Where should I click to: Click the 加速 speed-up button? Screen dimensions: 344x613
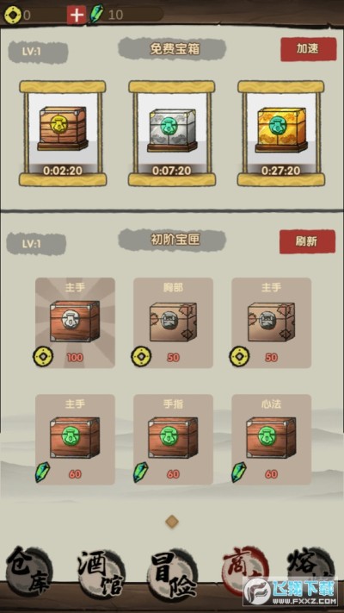(x=308, y=49)
